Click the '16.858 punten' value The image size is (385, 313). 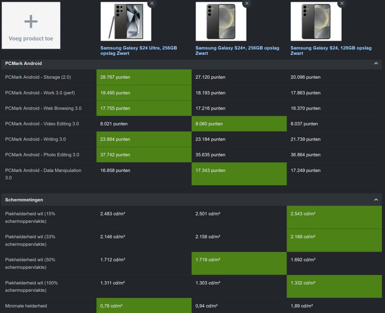pos(115,170)
